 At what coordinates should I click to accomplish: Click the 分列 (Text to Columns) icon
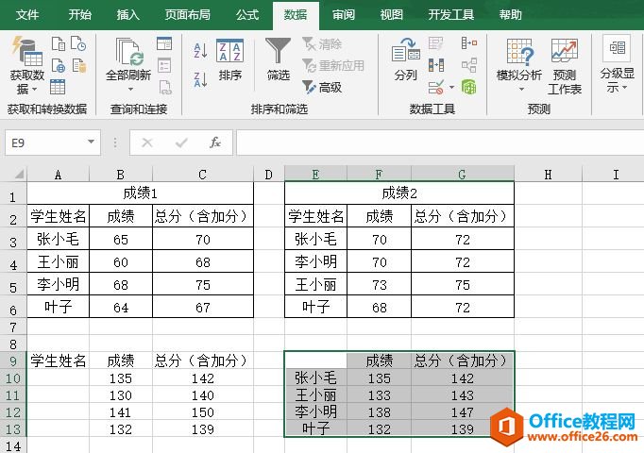click(405, 61)
